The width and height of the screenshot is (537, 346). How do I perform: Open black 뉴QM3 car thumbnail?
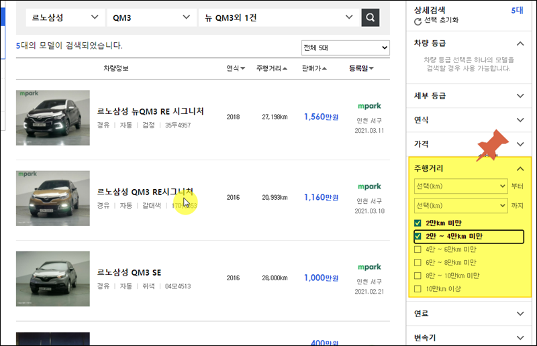click(53, 118)
